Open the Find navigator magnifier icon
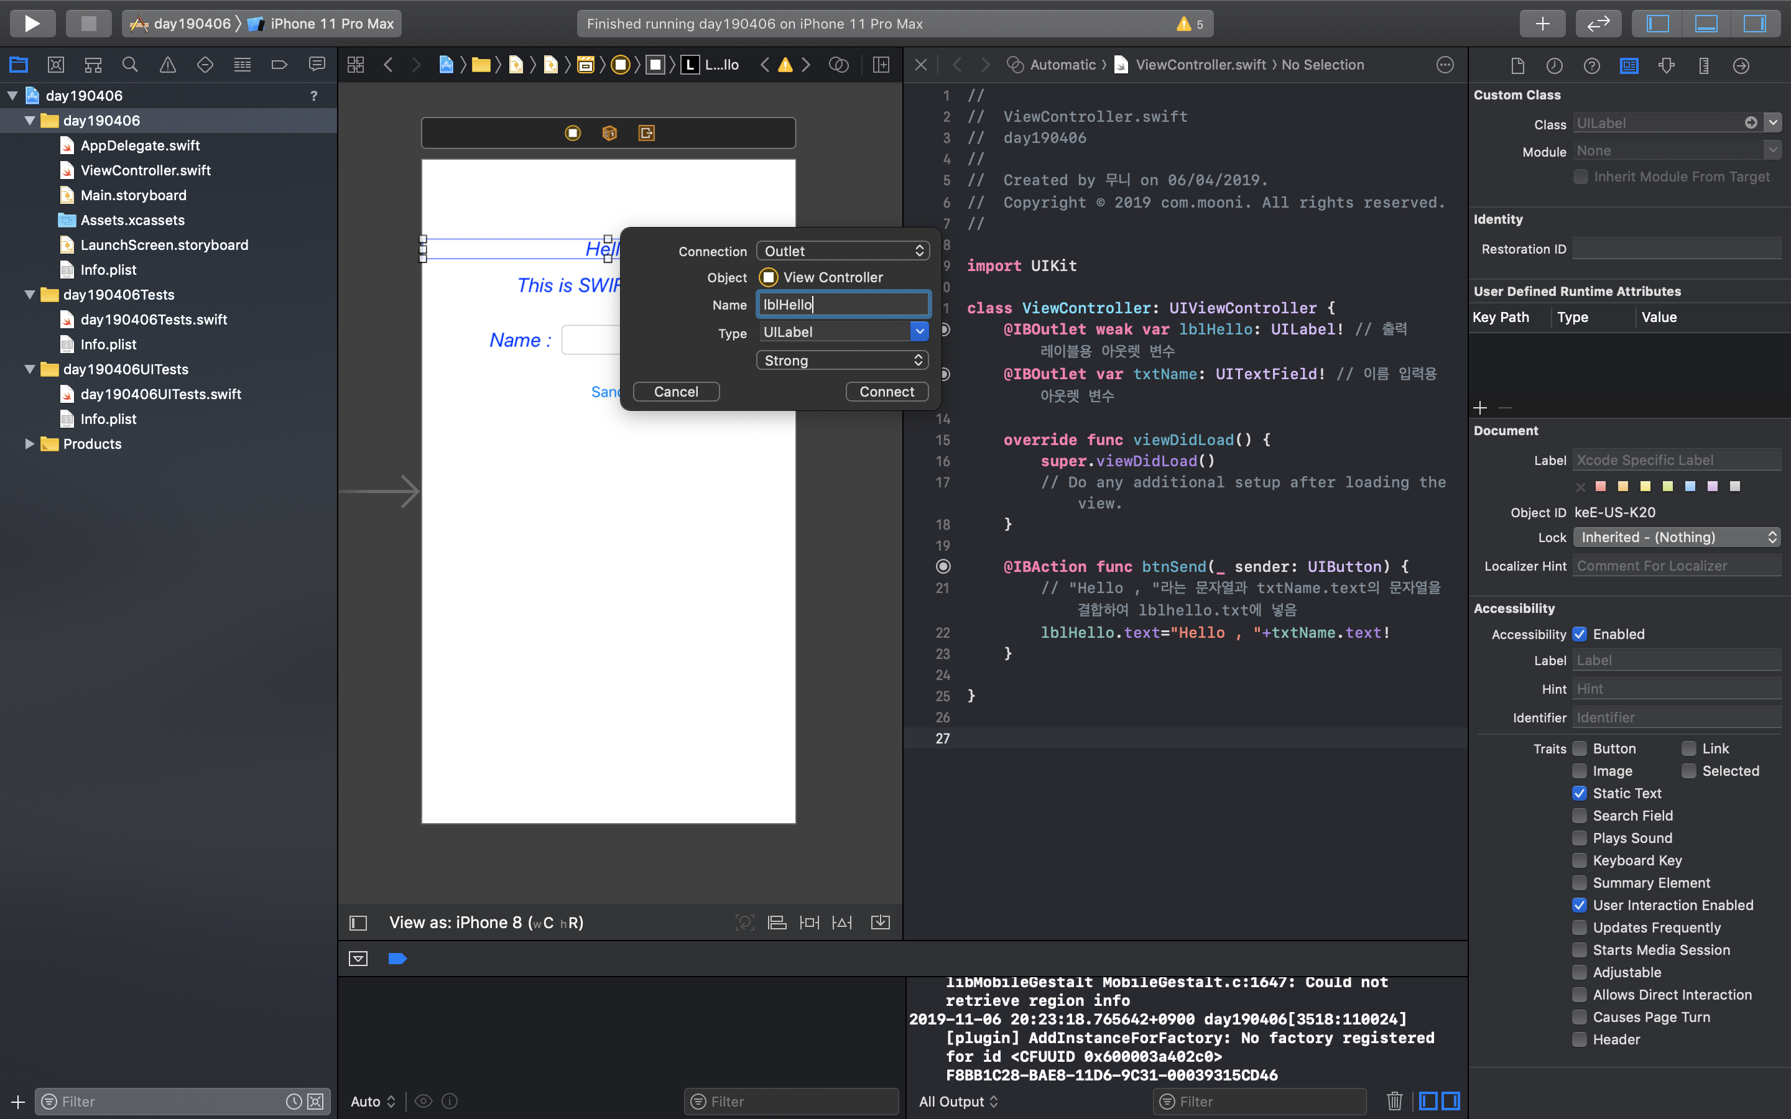This screenshot has width=1791, height=1119. click(130, 65)
